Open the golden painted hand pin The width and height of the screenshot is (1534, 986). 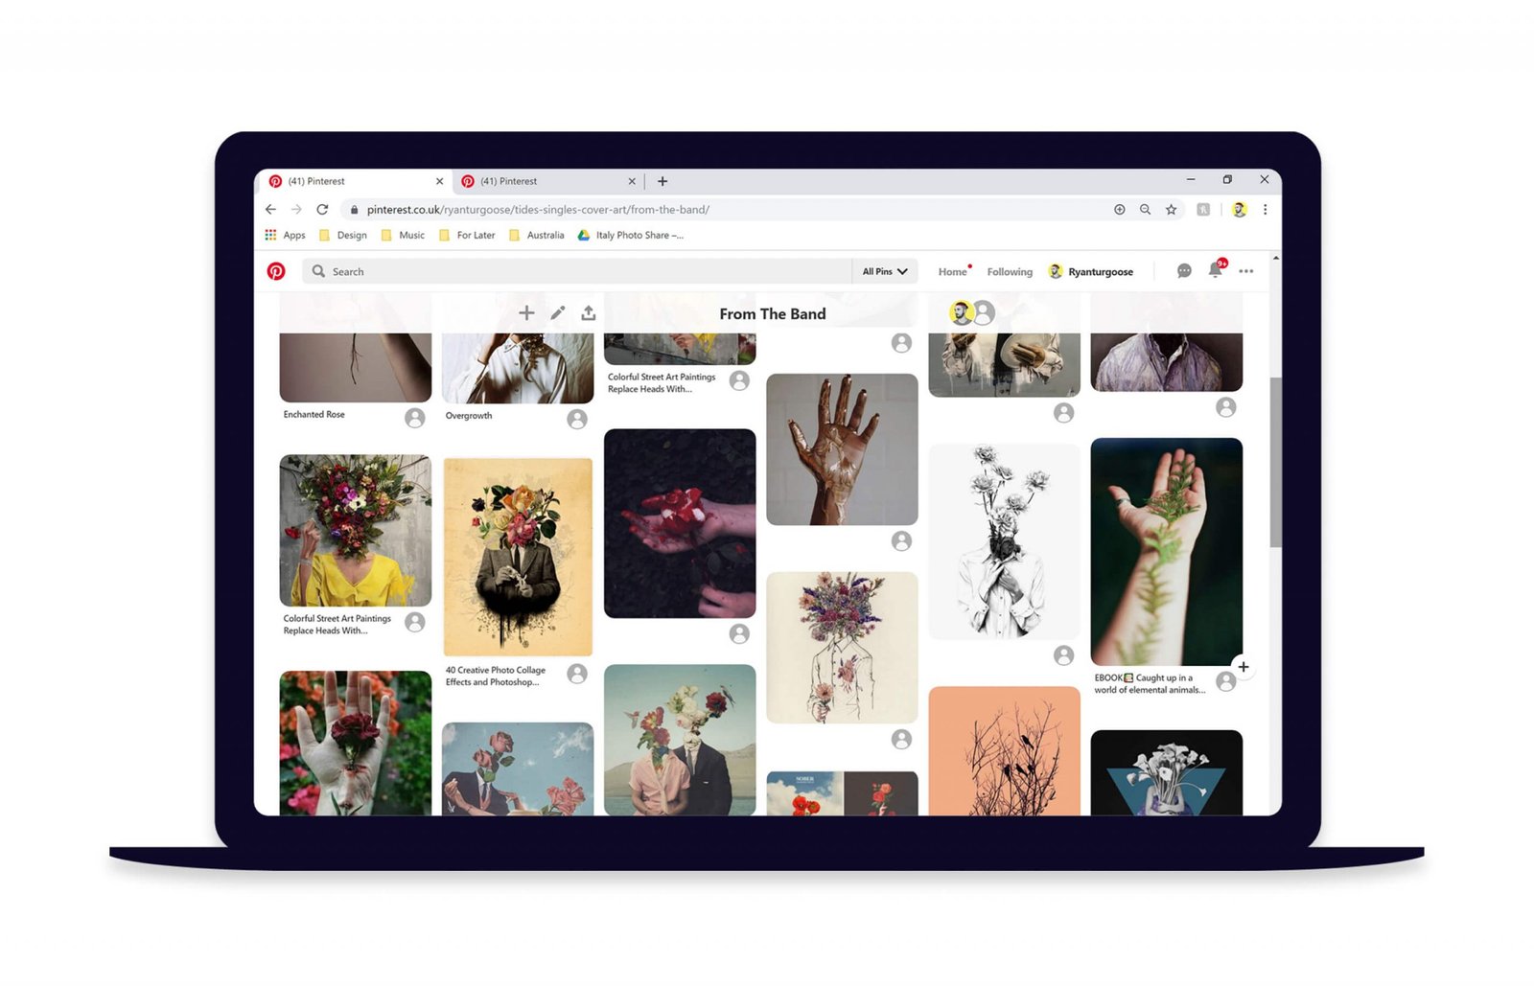point(842,449)
